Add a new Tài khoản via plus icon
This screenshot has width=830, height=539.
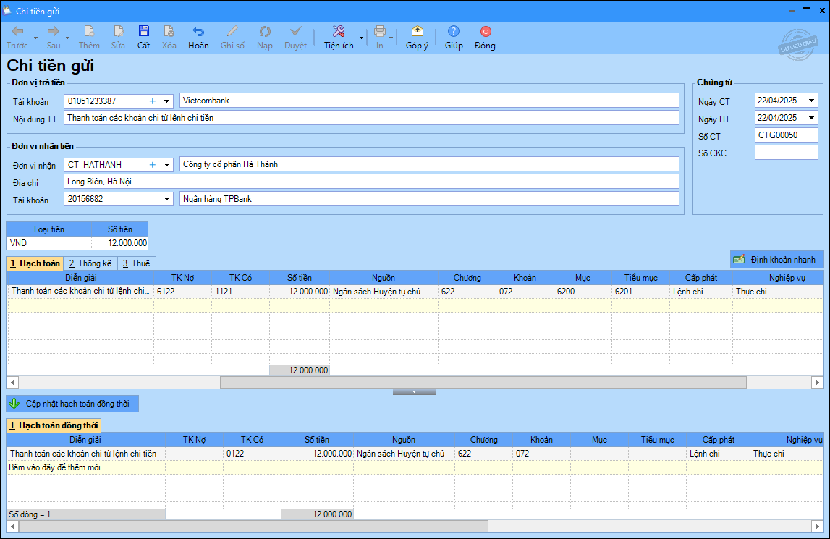[x=153, y=101]
